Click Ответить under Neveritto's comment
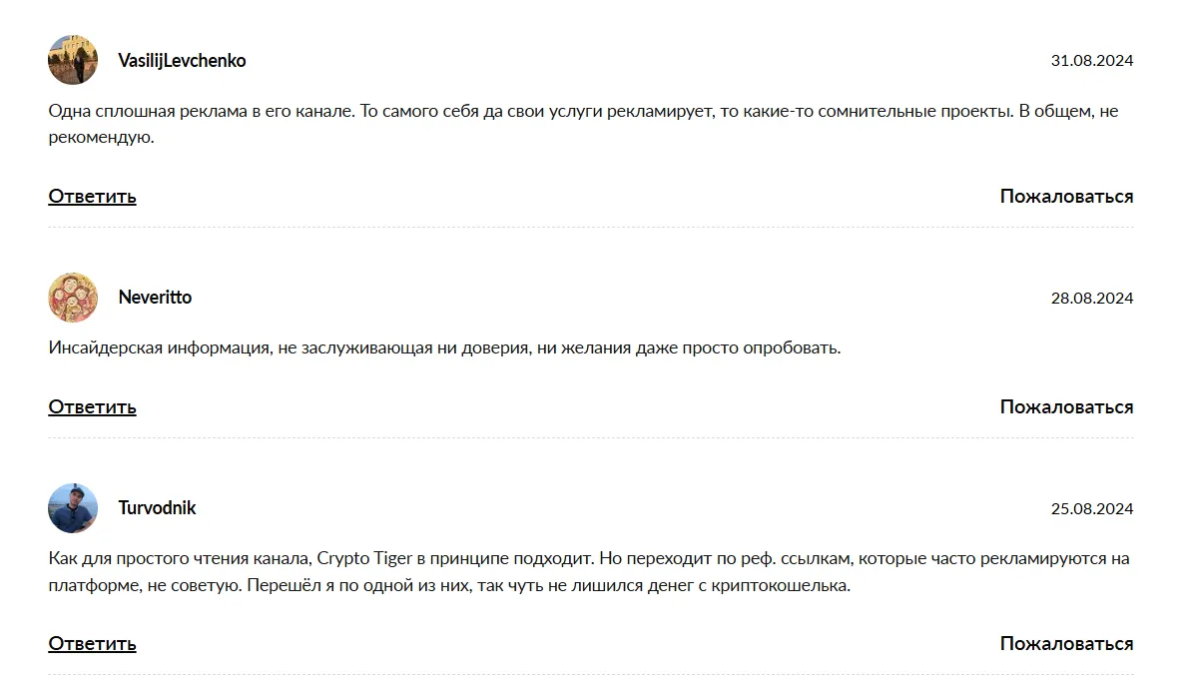The width and height of the screenshot is (1179, 686). [x=93, y=407]
